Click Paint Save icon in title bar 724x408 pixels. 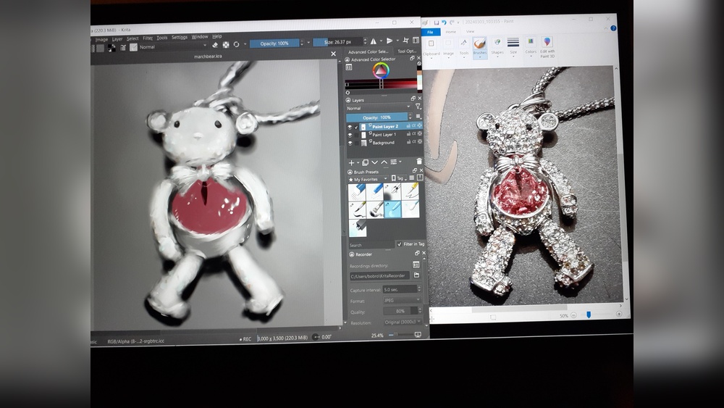point(436,22)
